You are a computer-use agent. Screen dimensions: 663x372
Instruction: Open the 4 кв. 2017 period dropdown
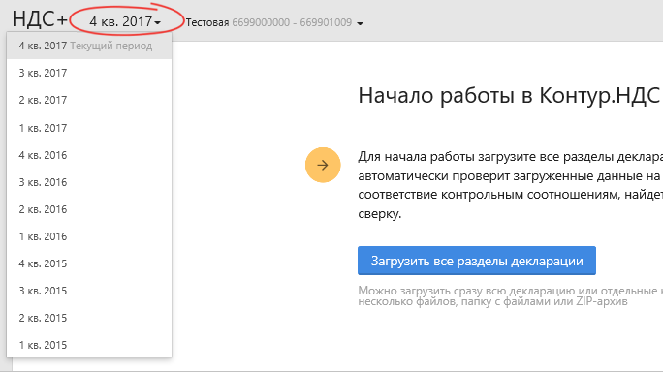tap(125, 21)
